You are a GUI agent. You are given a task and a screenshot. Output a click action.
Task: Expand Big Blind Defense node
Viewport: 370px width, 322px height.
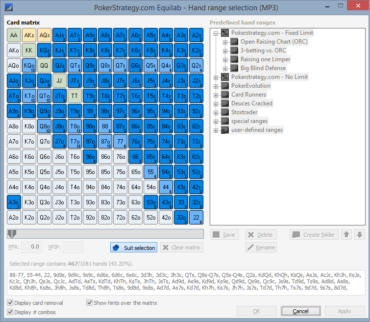point(225,69)
